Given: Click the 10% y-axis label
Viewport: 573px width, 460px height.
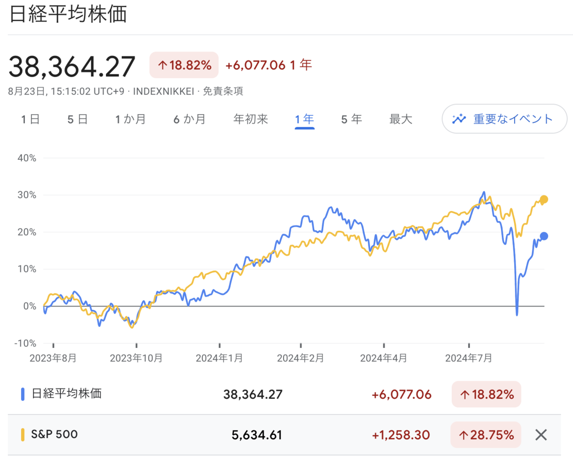Looking at the screenshot, I should click(x=27, y=269).
